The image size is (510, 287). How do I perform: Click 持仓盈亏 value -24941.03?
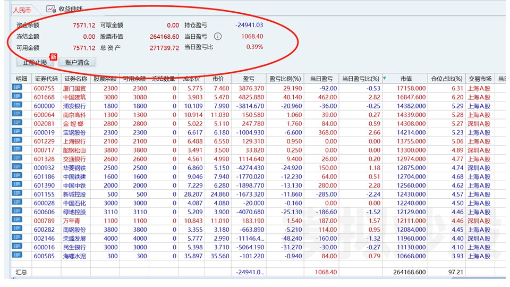pyautogui.click(x=249, y=25)
